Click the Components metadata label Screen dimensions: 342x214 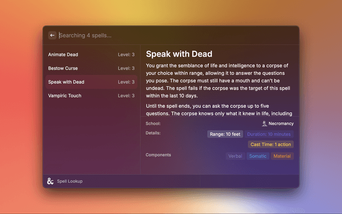click(x=158, y=155)
